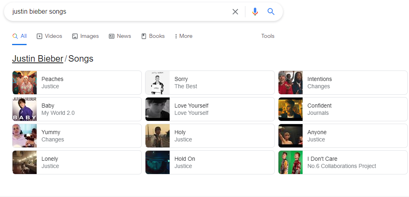Open the Yummy song card

77,136
